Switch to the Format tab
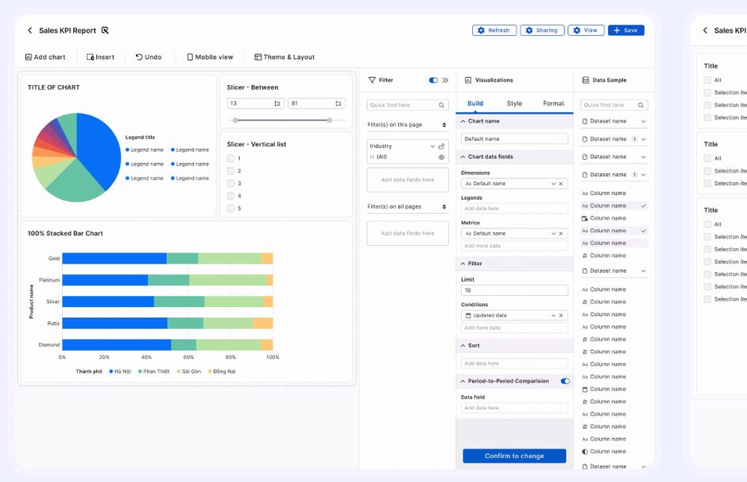 pos(554,103)
